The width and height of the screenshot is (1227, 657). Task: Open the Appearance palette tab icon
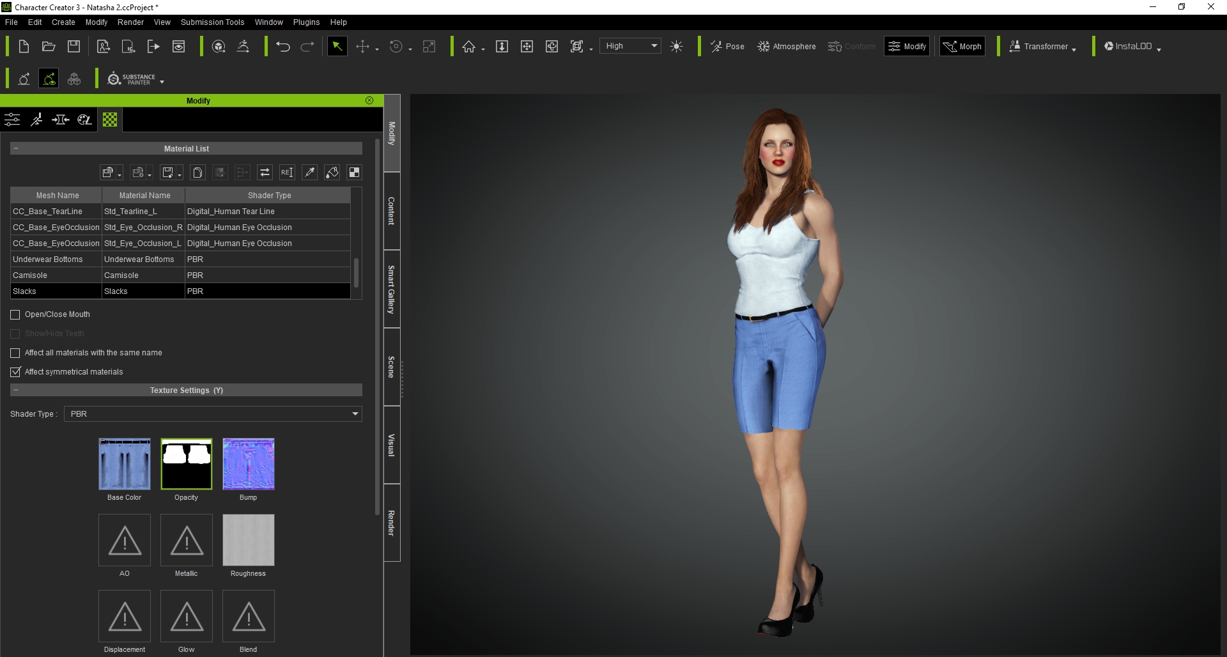tap(85, 120)
